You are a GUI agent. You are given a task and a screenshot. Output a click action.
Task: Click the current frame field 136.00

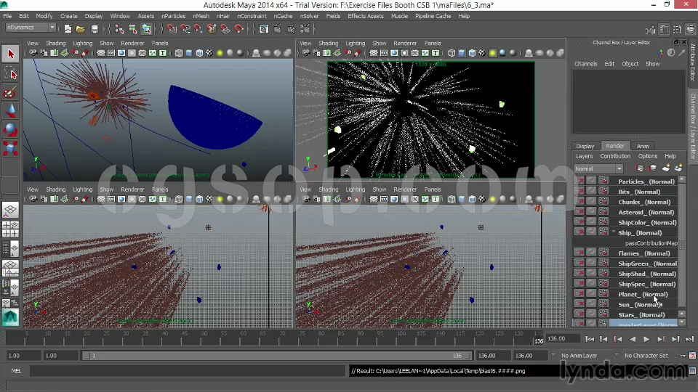pos(563,339)
